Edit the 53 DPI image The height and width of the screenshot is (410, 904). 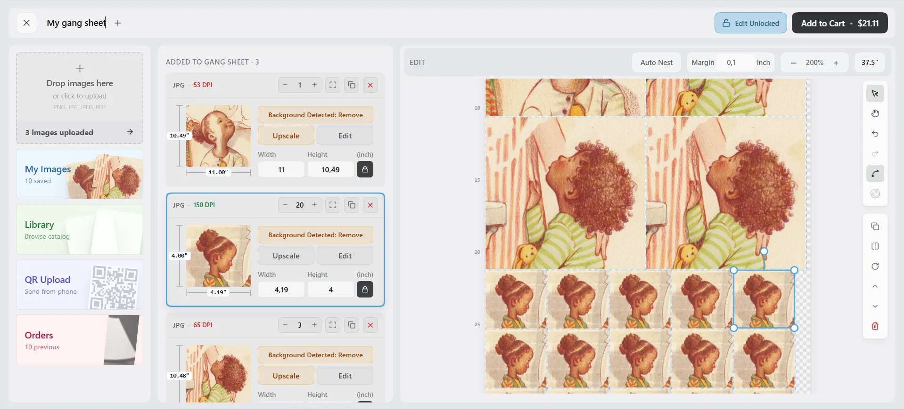pyautogui.click(x=345, y=136)
